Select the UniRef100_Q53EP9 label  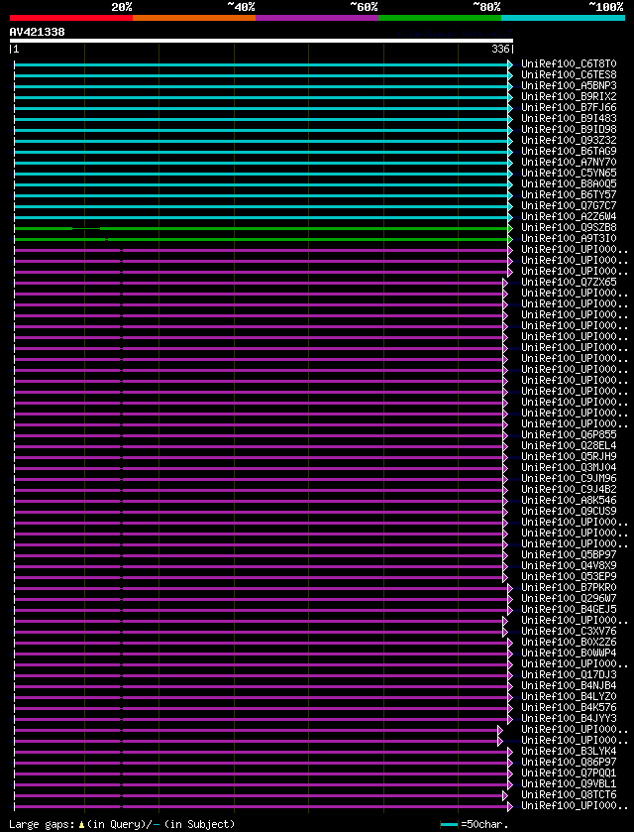(569, 576)
